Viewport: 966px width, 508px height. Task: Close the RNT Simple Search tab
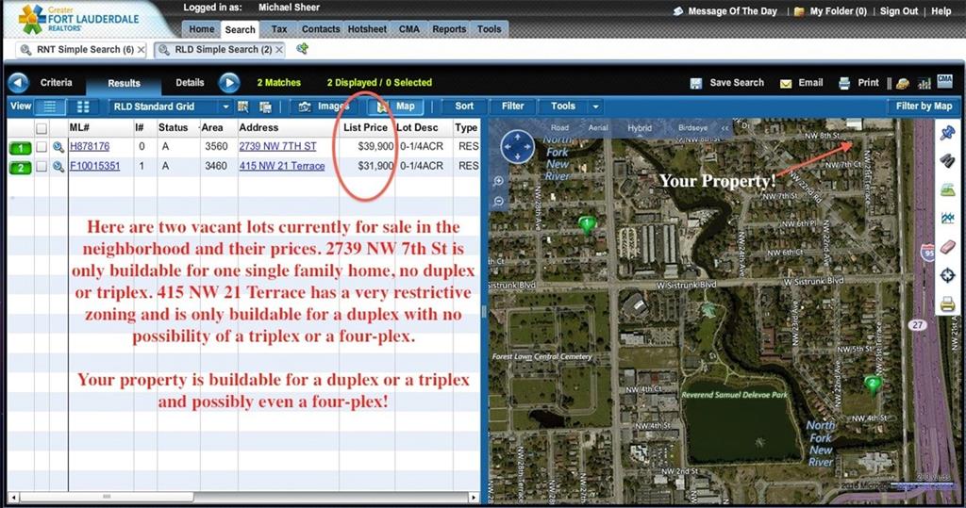(142, 49)
